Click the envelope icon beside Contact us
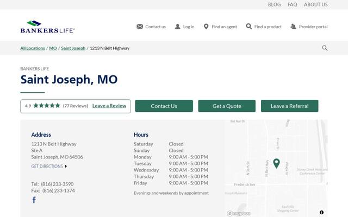This screenshot has width=348, height=217. coord(140,27)
